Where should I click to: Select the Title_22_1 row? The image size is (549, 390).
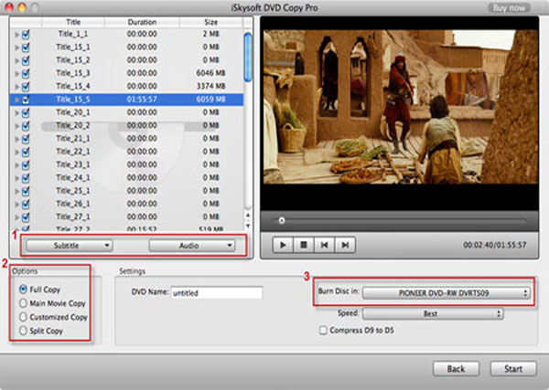click(x=126, y=152)
